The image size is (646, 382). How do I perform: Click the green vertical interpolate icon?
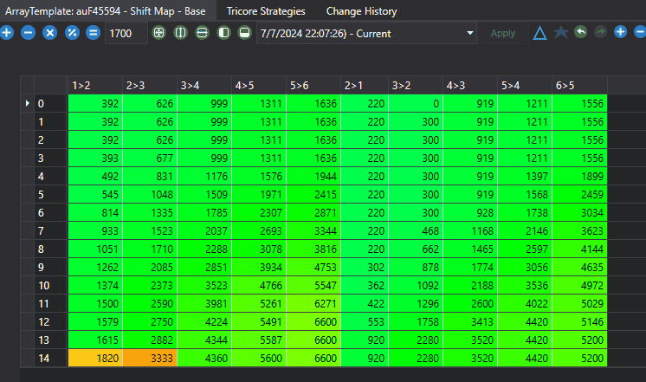(180, 33)
